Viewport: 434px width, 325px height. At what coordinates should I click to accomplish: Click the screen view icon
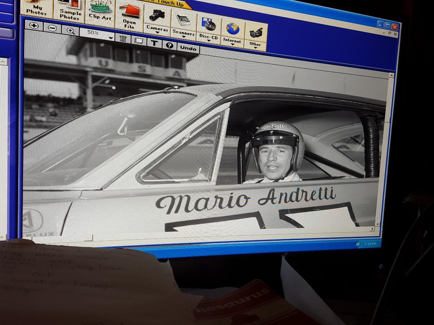point(139,41)
